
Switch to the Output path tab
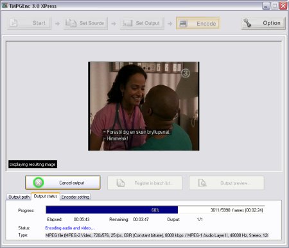tap(19, 197)
